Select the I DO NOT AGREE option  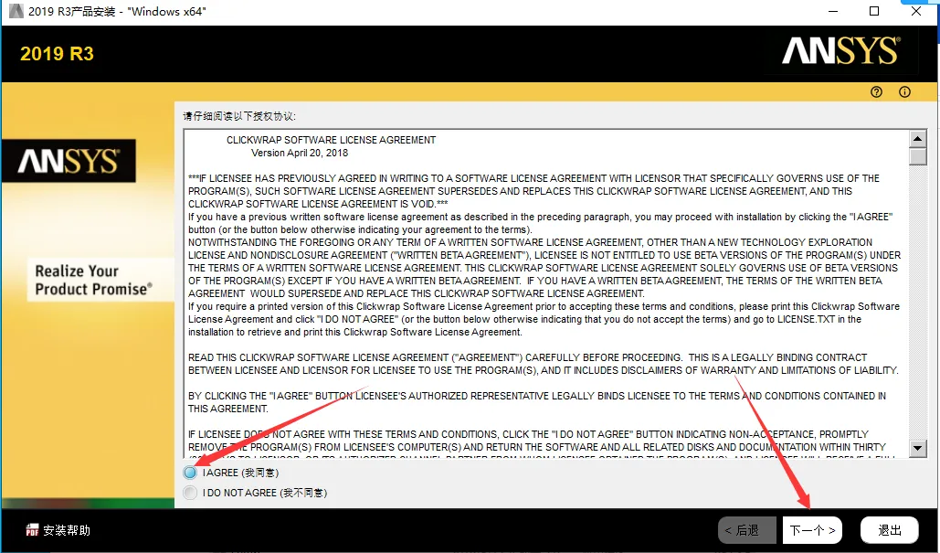tap(190, 493)
